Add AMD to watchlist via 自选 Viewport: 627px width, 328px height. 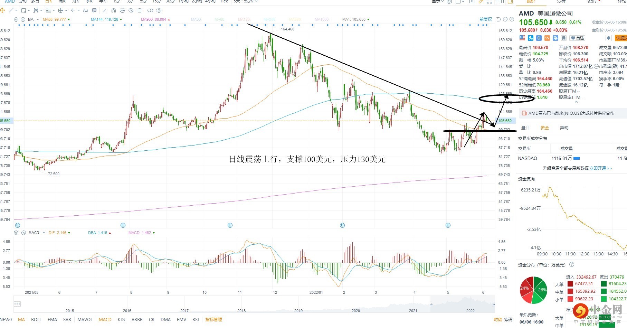[577, 38]
